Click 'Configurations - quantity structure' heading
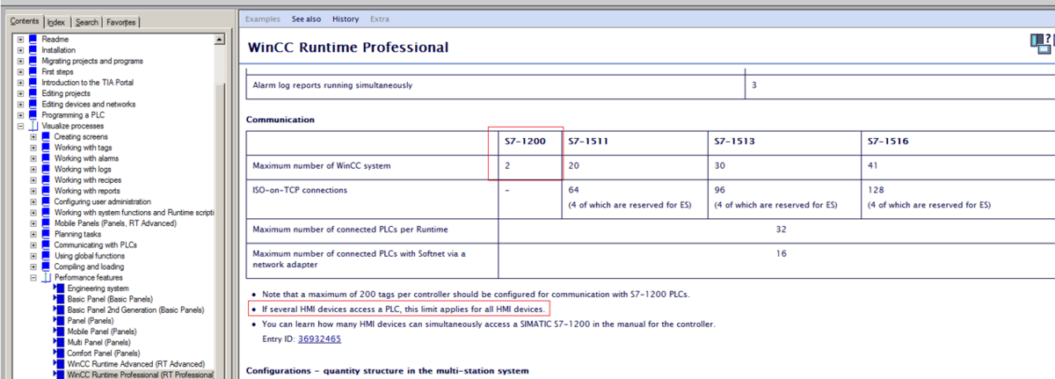1055x379 pixels. [388, 371]
